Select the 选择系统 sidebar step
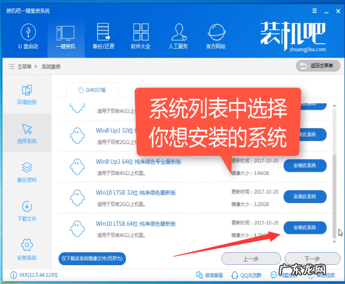Image resolution: width=345 pixels, height=284 pixels. point(27,134)
